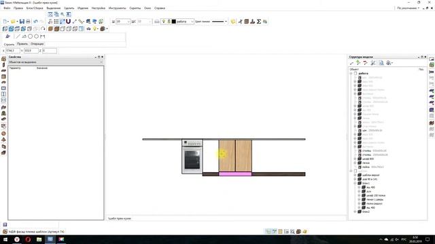435x244 pixels.
Task: Click the pink plinth segment in the drawing
Action: coord(235,174)
